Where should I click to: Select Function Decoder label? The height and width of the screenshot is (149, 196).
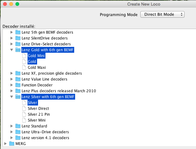click(x=37, y=85)
